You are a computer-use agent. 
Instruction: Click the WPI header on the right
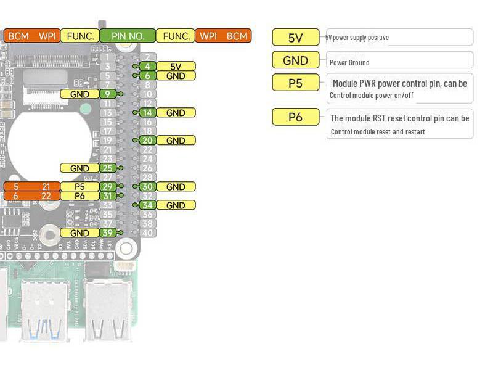click(210, 36)
